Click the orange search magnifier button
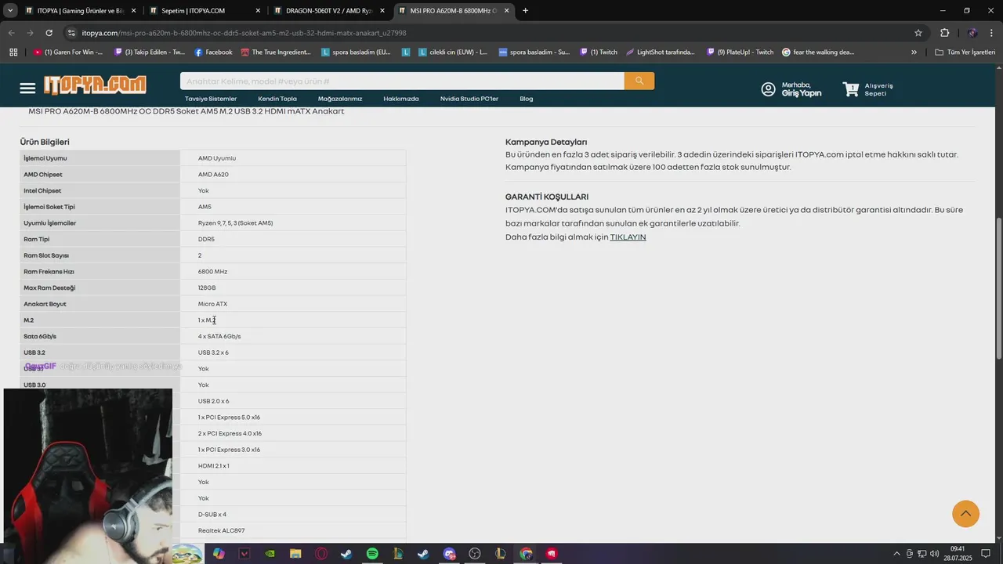This screenshot has width=1003, height=564. click(x=639, y=81)
